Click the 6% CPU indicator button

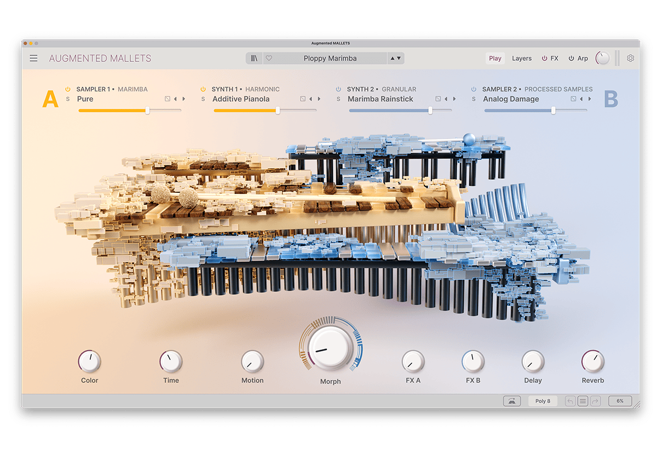click(x=619, y=401)
